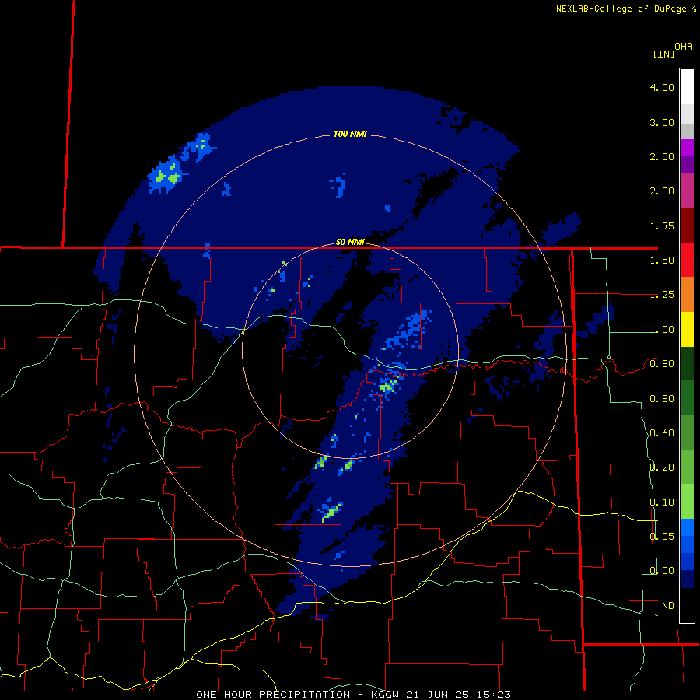Pick the light green swatch at the 0.10 level
This screenshot has height=700, width=700.
pyautogui.click(x=687, y=502)
